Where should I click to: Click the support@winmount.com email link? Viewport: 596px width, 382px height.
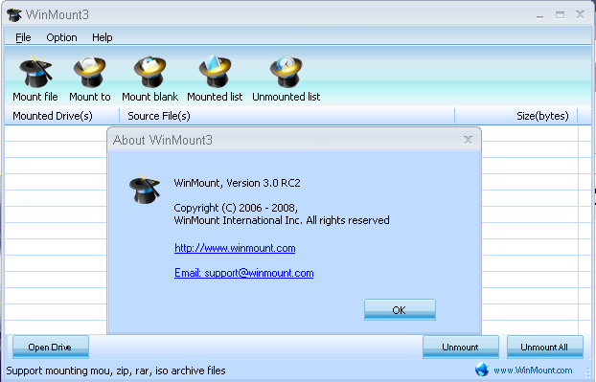(243, 273)
